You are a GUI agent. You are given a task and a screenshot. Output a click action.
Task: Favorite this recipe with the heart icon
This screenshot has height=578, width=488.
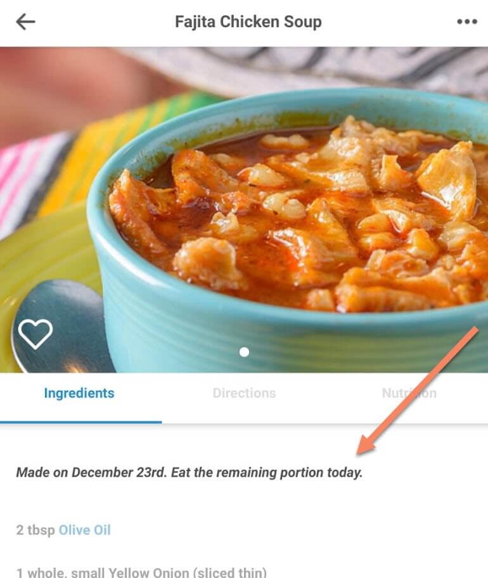35,334
